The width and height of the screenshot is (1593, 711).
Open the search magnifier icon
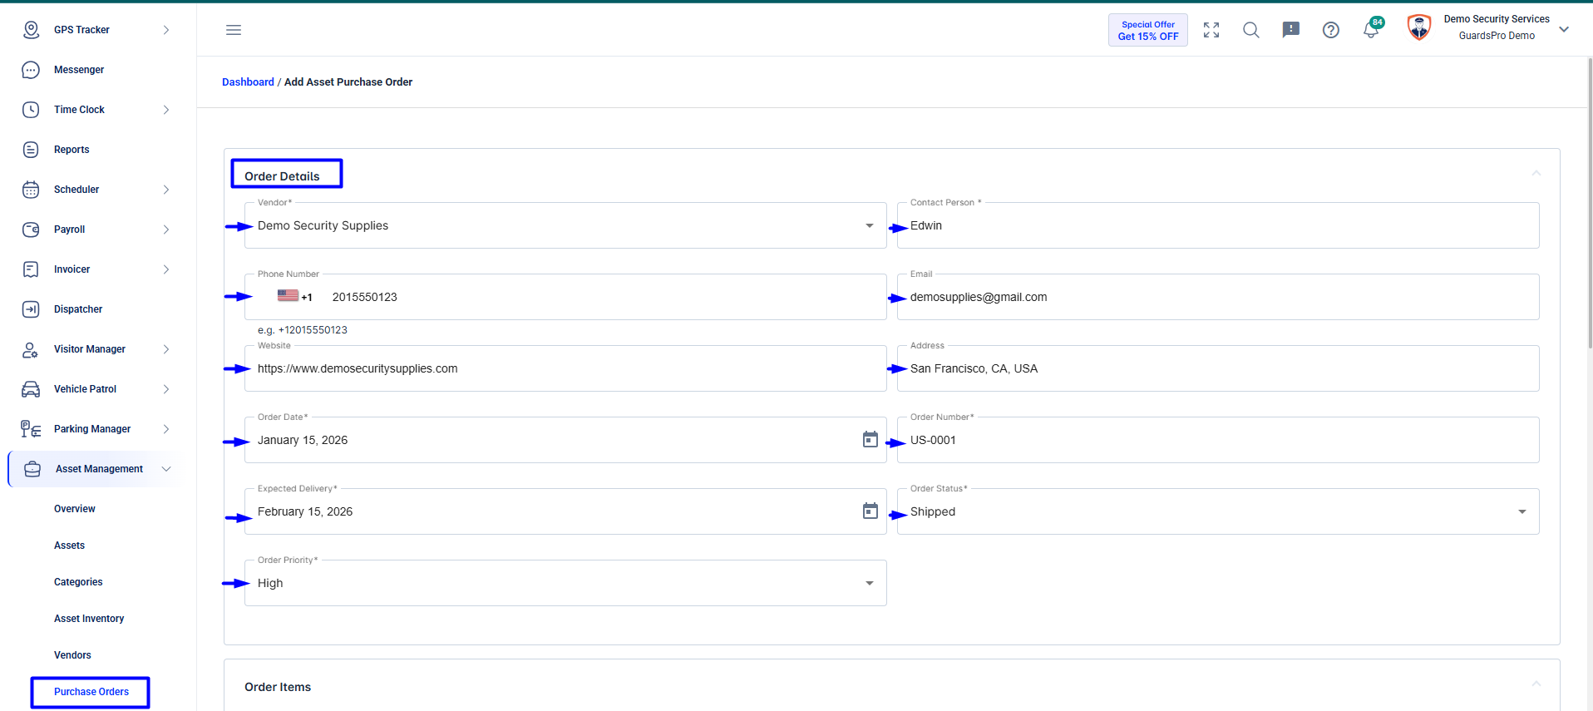1251,30
